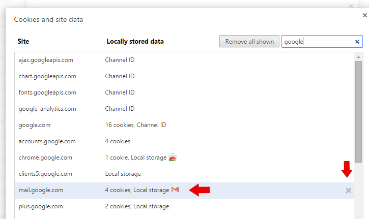Expand the fonts.googleapis.com site entry
The height and width of the screenshot is (219, 369).
click(x=47, y=92)
